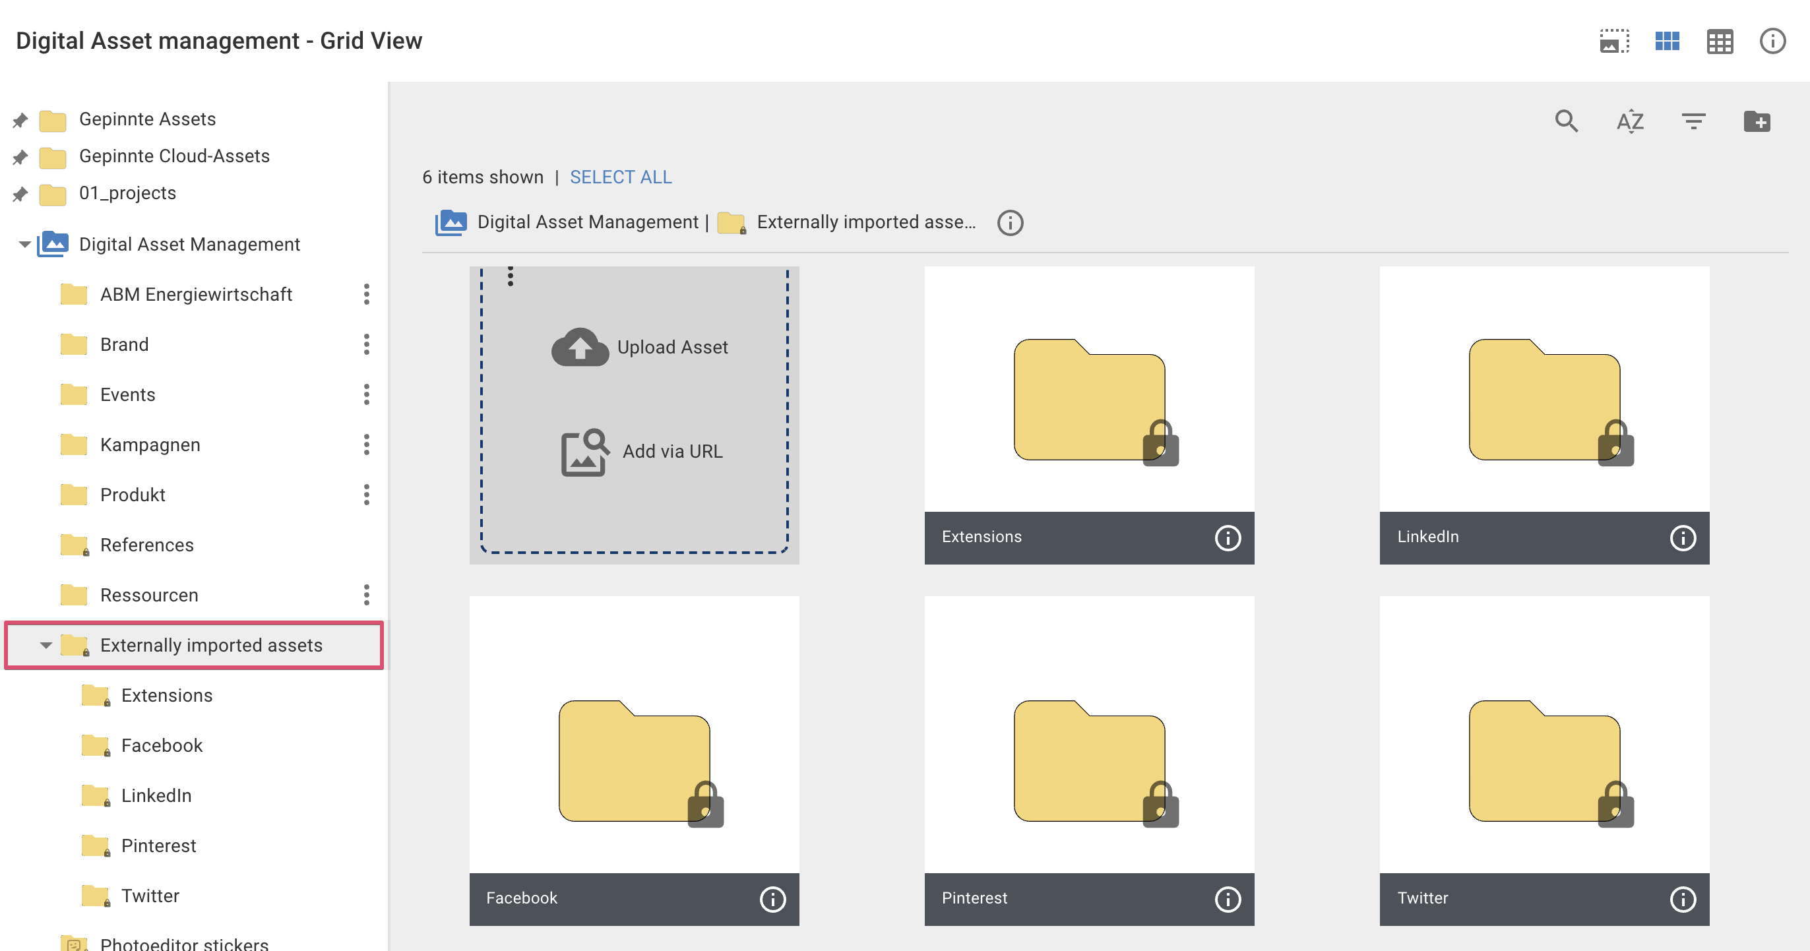This screenshot has width=1810, height=951.
Task: Select Pinterest subfolder in tree
Action: pyautogui.click(x=158, y=845)
